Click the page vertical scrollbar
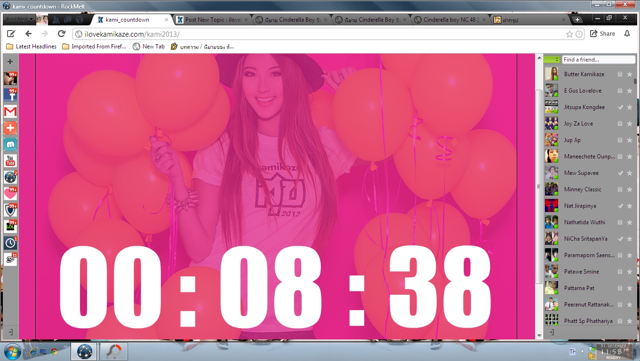The width and height of the screenshot is (640, 361). [x=539, y=187]
